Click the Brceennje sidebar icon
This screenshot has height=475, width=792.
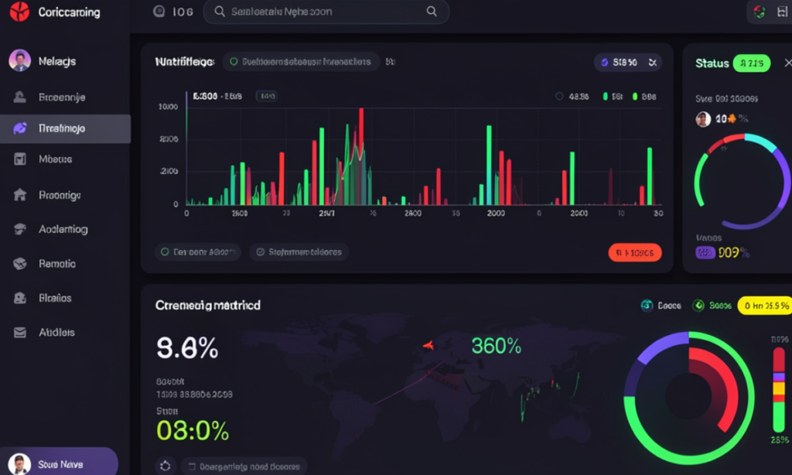click(19, 97)
